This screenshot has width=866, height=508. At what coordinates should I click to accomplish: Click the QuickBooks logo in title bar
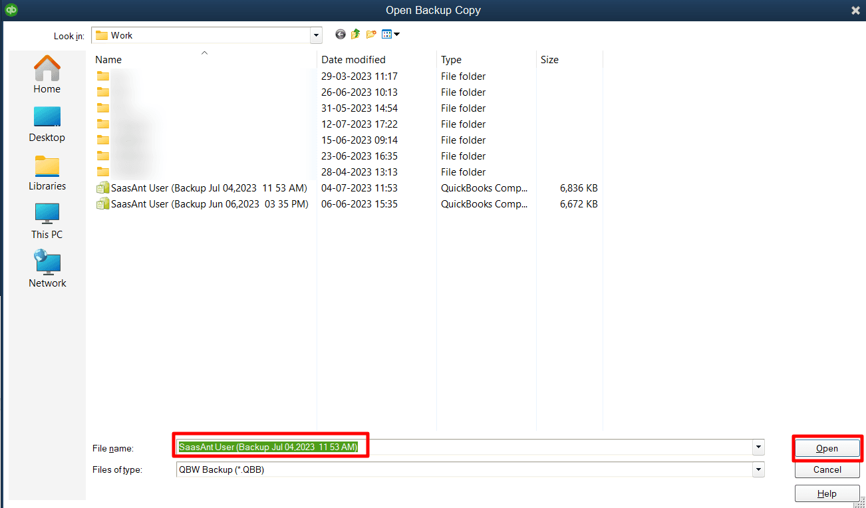coord(11,10)
